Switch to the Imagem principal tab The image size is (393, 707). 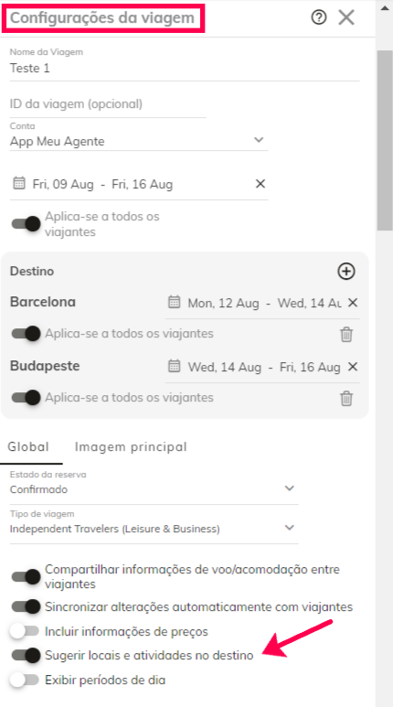pos(131,447)
